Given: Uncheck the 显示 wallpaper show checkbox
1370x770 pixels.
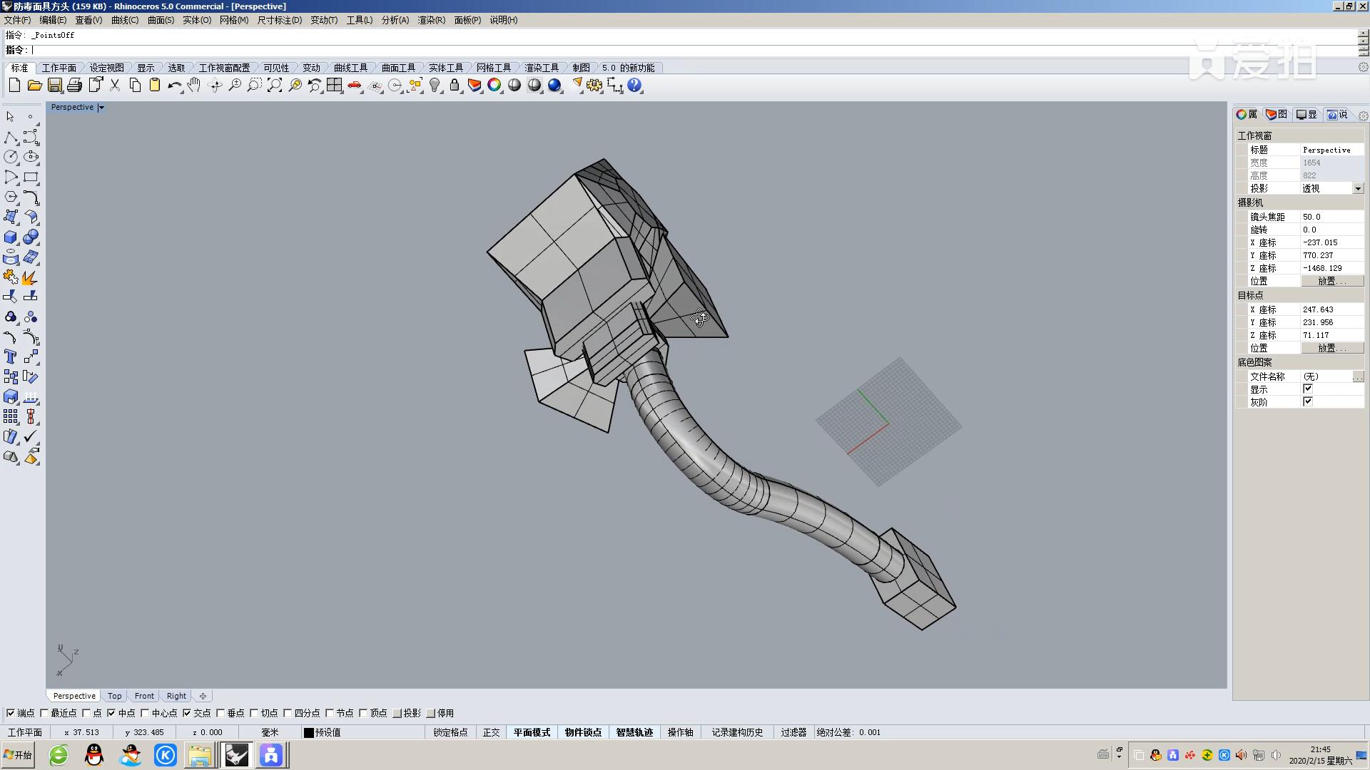Looking at the screenshot, I should click(x=1308, y=389).
